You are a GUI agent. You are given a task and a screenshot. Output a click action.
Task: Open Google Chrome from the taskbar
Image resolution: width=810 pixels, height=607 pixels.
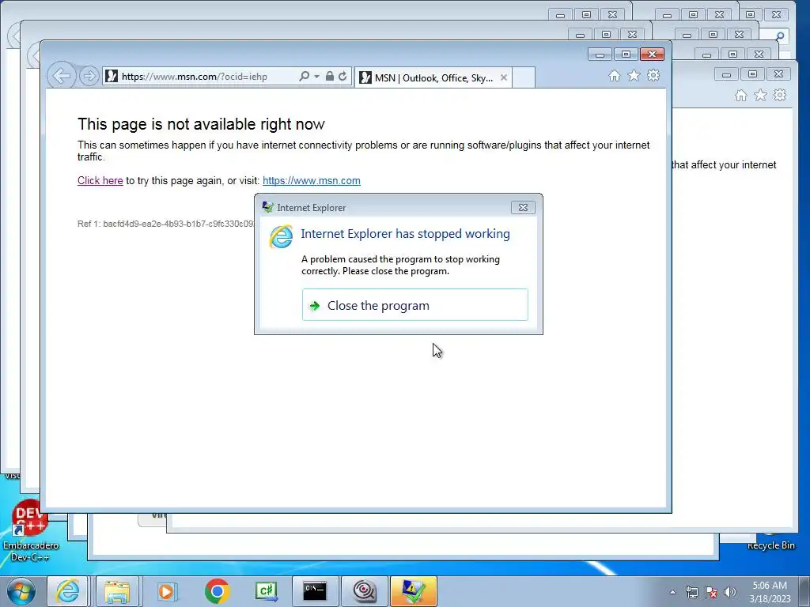[217, 591]
